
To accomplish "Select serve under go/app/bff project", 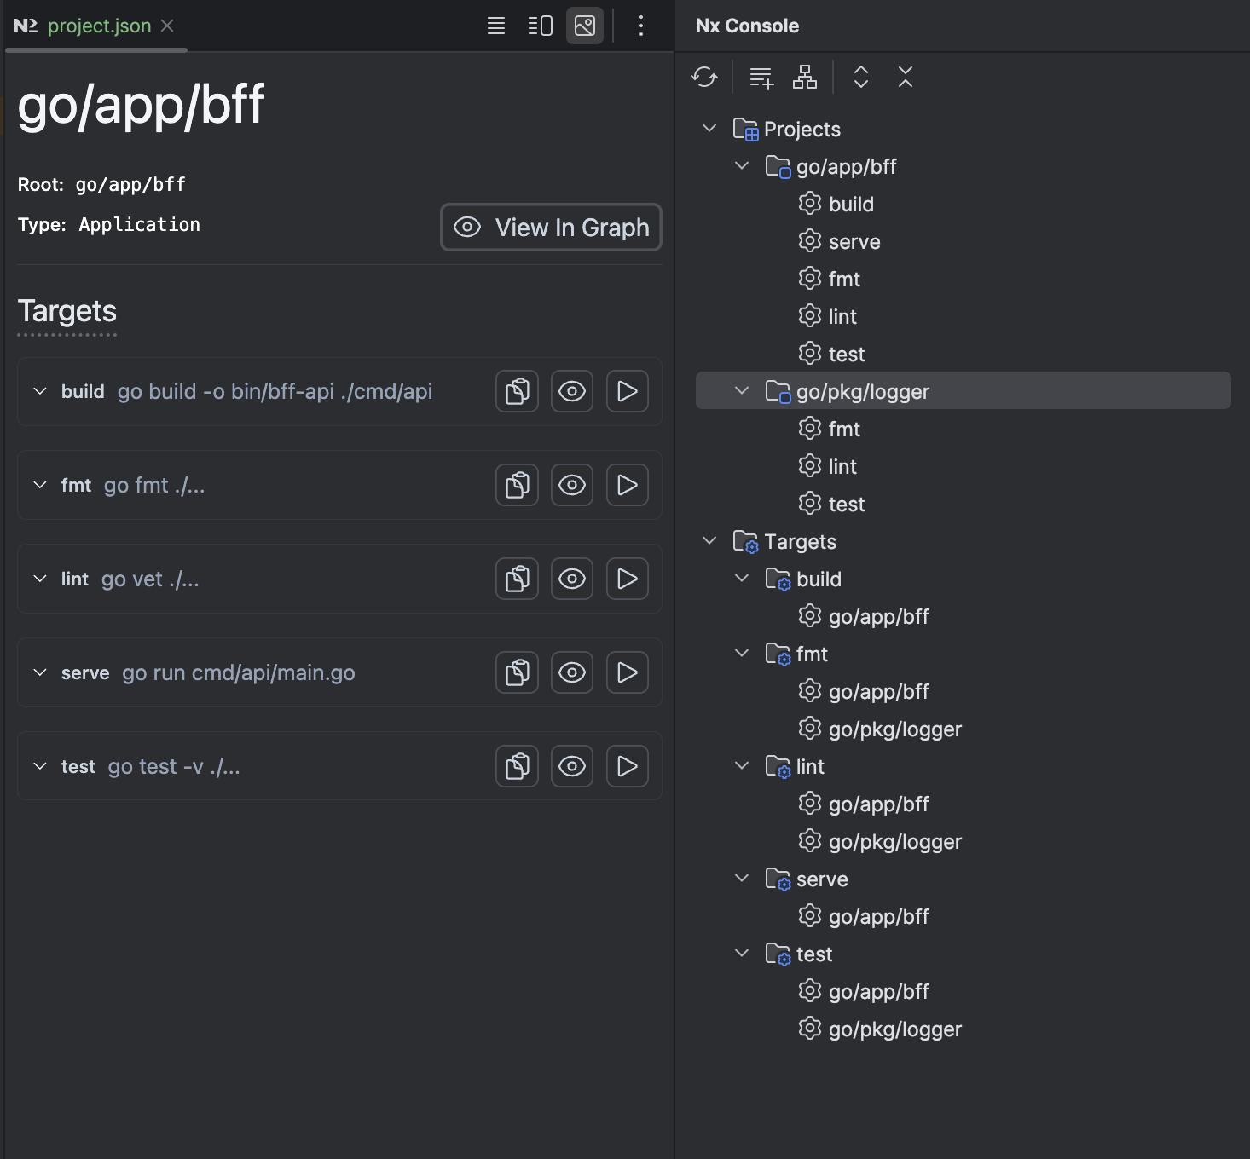I will (854, 241).
